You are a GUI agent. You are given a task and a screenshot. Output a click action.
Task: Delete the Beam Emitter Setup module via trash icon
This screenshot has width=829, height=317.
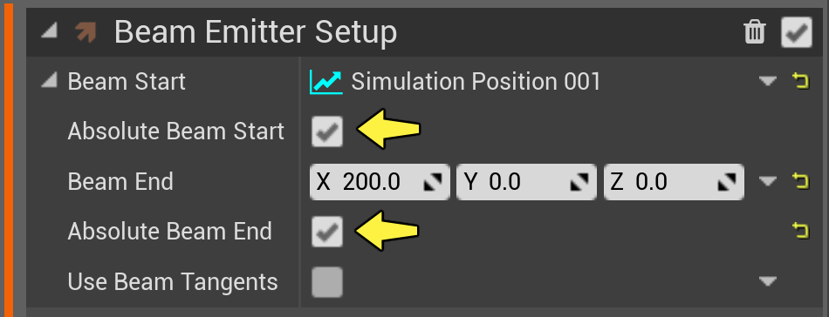click(755, 33)
